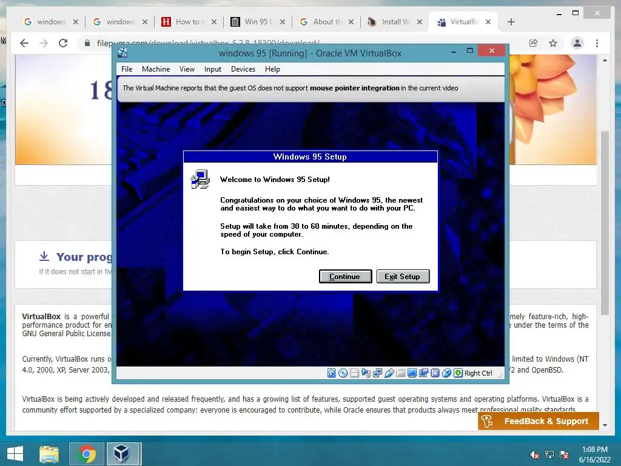Open the Input menu in VirtualBox
Screen dimensions: 621x466
(213, 69)
